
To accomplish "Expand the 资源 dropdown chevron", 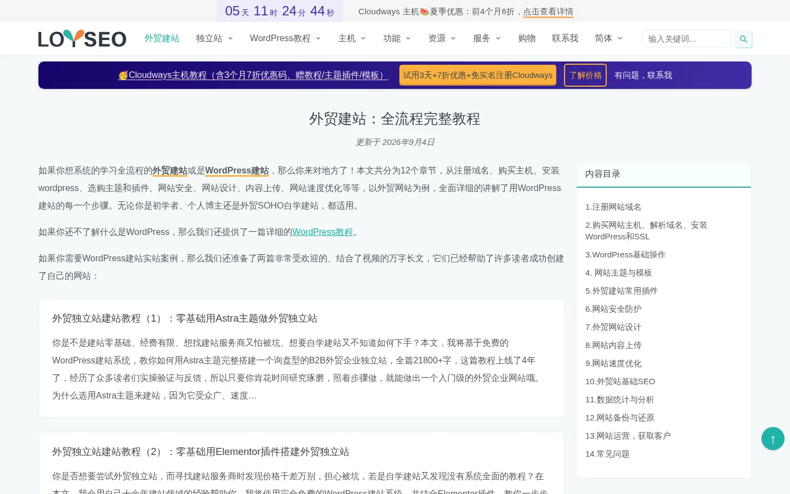I will [x=453, y=38].
